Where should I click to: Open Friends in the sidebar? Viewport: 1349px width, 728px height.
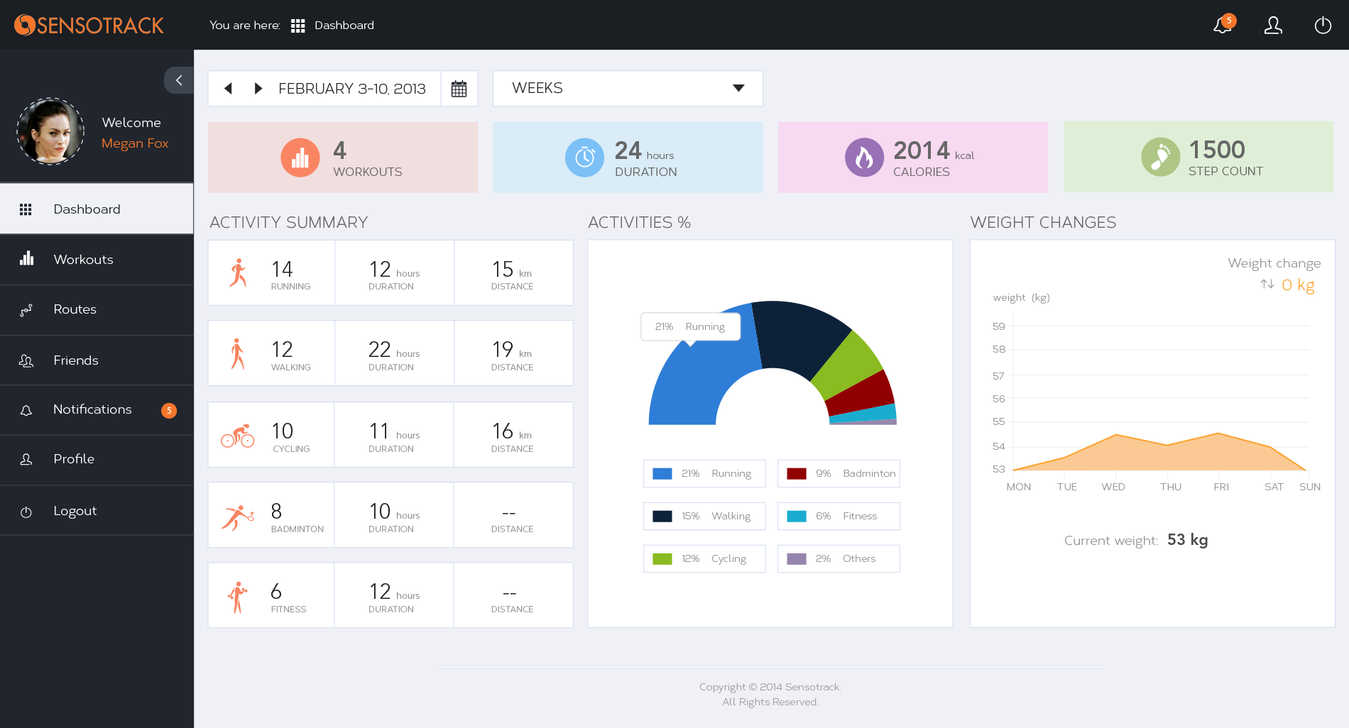click(97, 360)
